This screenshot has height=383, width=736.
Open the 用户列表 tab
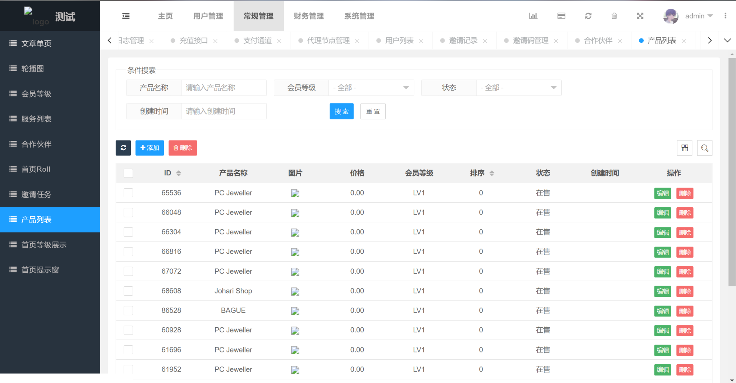coord(399,41)
